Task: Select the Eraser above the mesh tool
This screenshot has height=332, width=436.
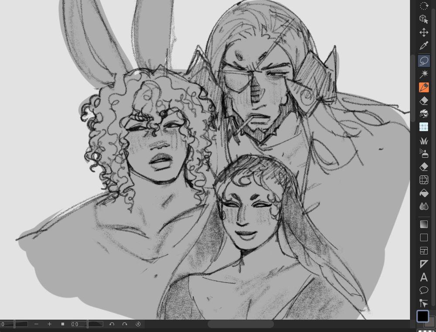Action: click(x=423, y=167)
